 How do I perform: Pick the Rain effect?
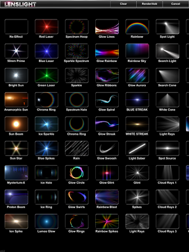(77, 148)
